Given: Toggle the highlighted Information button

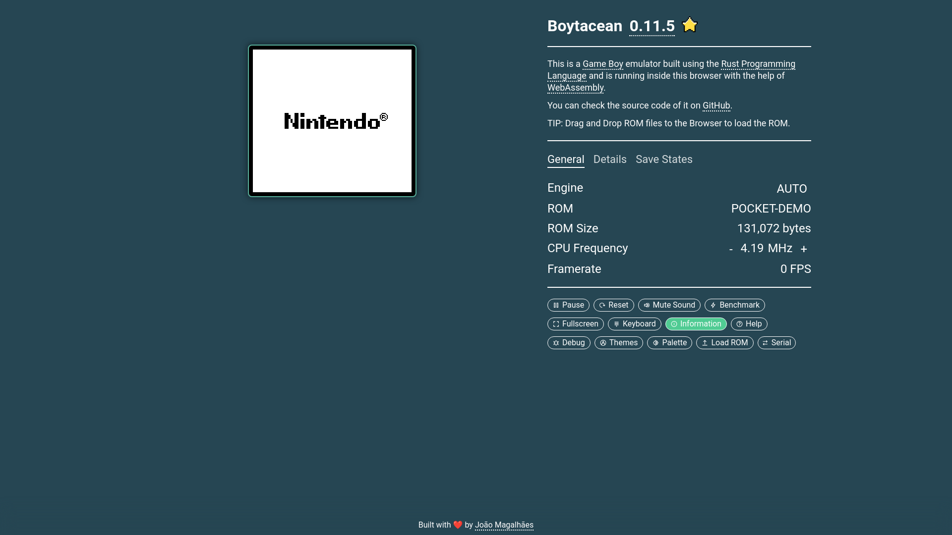Looking at the screenshot, I should (x=696, y=324).
